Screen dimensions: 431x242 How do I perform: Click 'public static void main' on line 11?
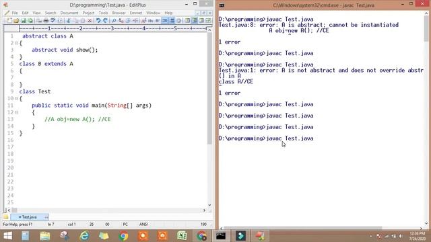68,106
